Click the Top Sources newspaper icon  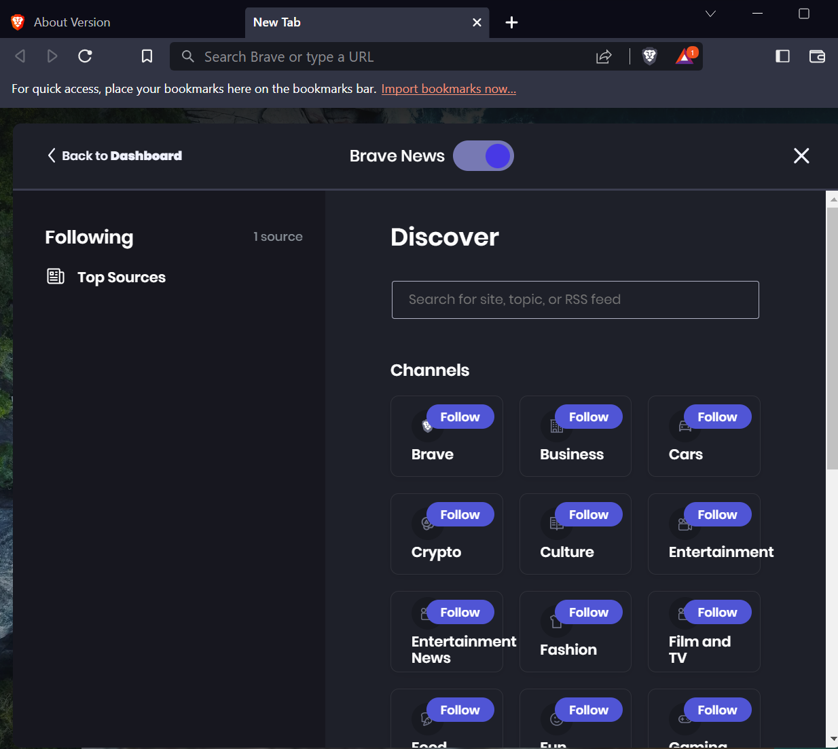[x=56, y=276]
